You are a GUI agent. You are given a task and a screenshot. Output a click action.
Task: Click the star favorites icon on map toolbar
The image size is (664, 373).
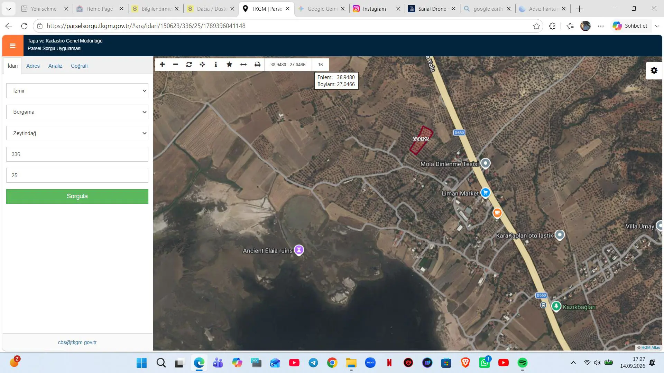pyautogui.click(x=229, y=65)
